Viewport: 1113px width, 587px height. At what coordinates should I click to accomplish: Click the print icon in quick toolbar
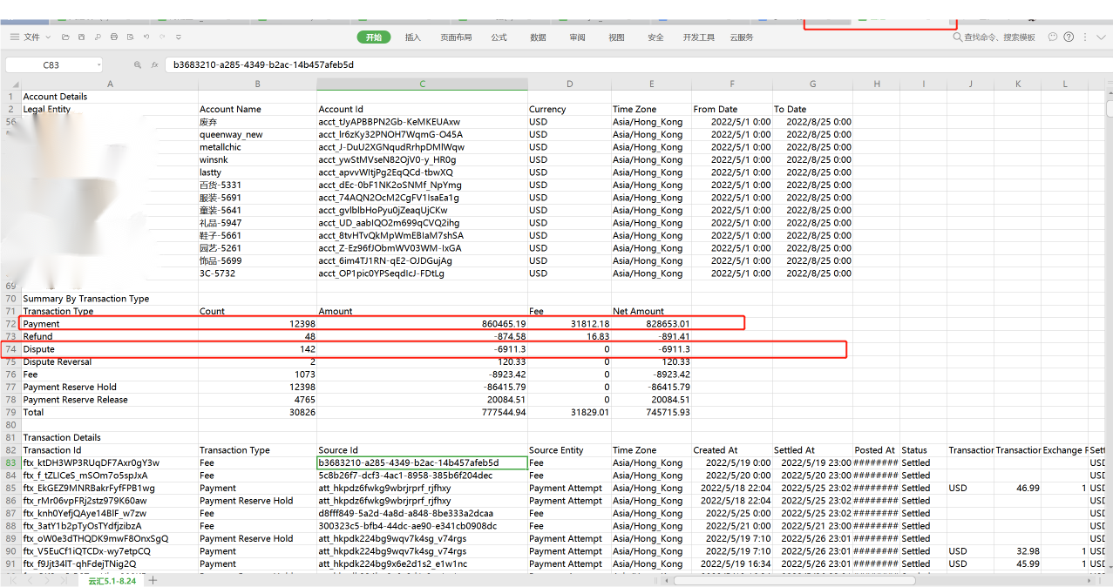coord(113,37)
